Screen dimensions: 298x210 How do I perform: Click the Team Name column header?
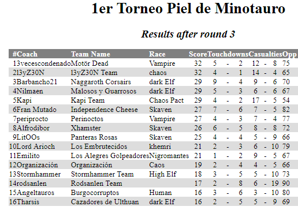pos(91,54)
